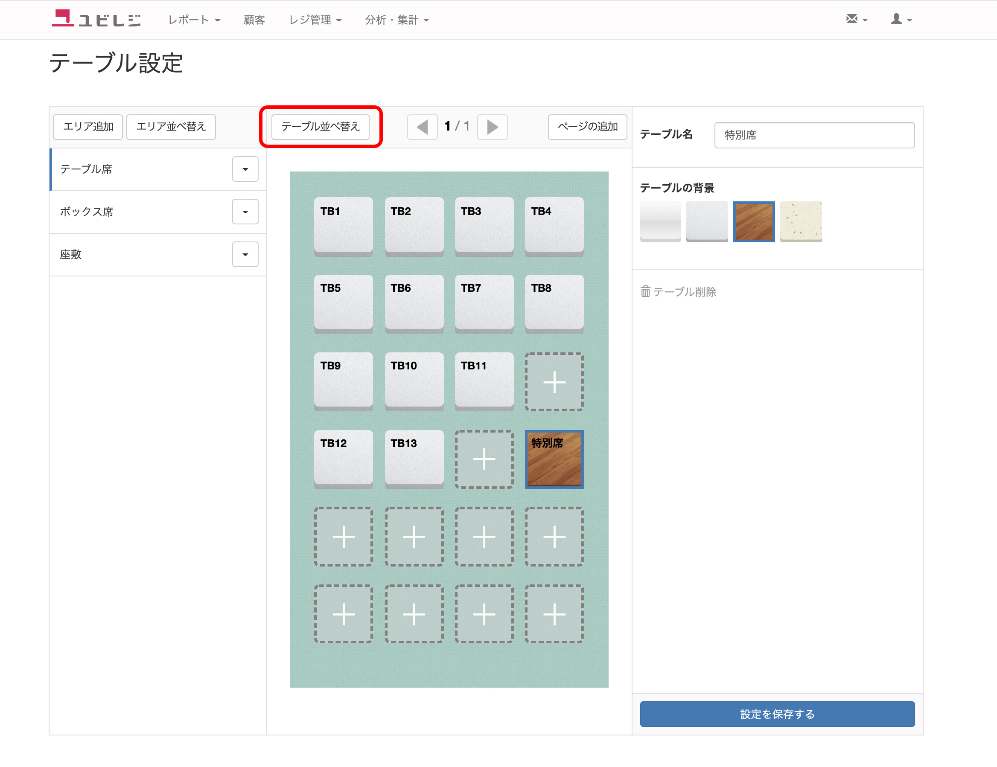Open the 分析・集計 menu
This screenshot has height=767, width=997.
pyautogui.click(x=396, y=20)
